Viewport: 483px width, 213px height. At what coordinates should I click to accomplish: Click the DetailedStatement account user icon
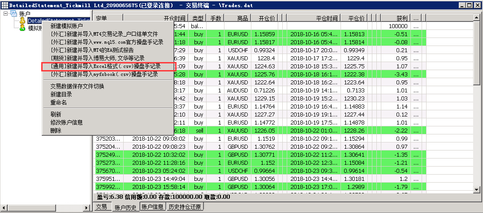[22, 21]
